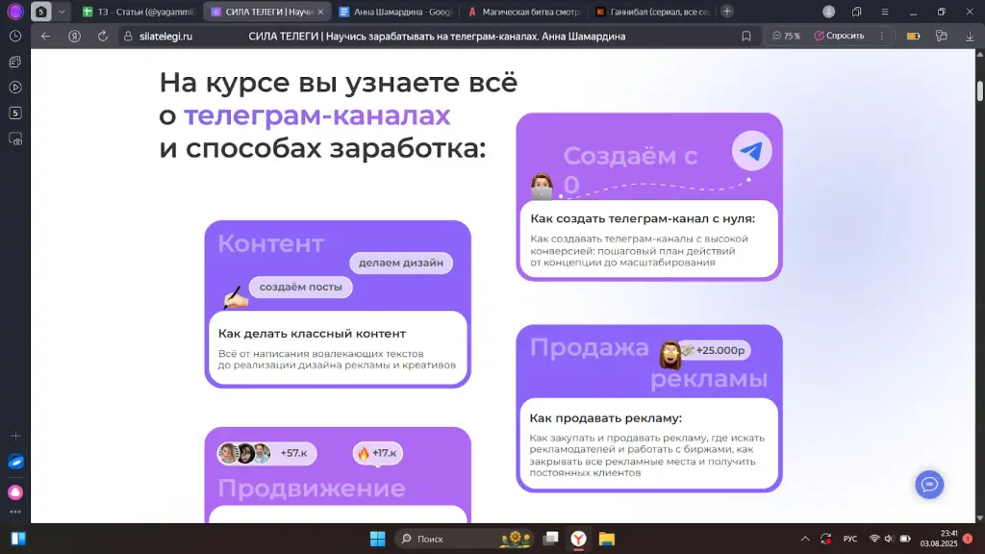Click the +57.к subscribers badge

point(267,453)
